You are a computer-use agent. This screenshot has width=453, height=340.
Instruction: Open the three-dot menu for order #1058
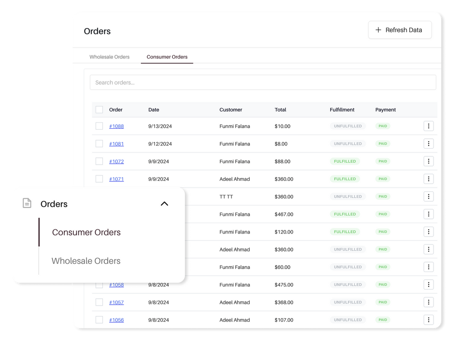[x=428, y=285]
